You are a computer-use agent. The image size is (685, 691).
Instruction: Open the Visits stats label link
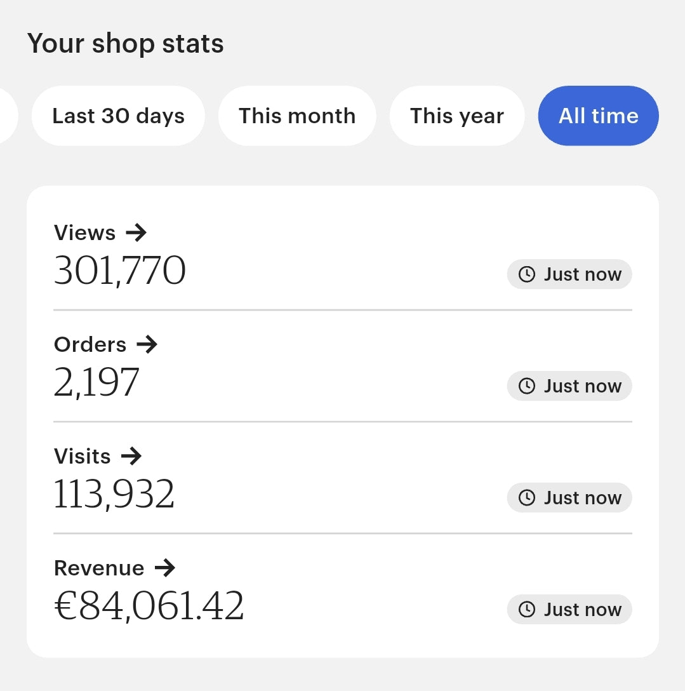pos(83,456)
